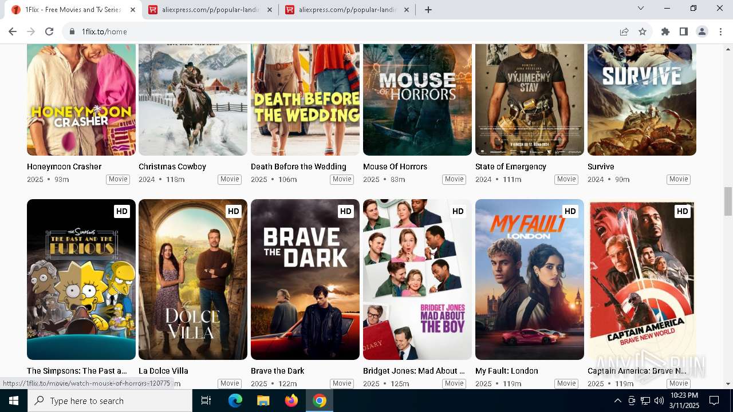This screenshot has height=412, width=733.
Task: Open Captain America Brave New World poster
Action: 642,279
